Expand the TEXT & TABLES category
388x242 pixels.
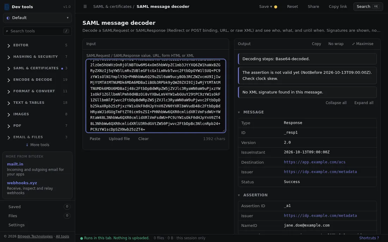click(x=37, y=103)
